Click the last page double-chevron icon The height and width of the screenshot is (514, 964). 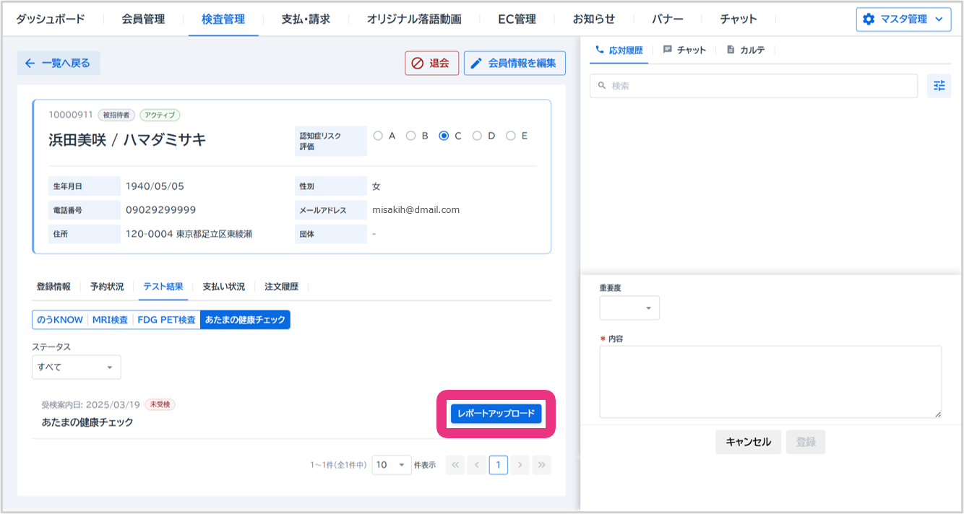click(x=541, y=465)
